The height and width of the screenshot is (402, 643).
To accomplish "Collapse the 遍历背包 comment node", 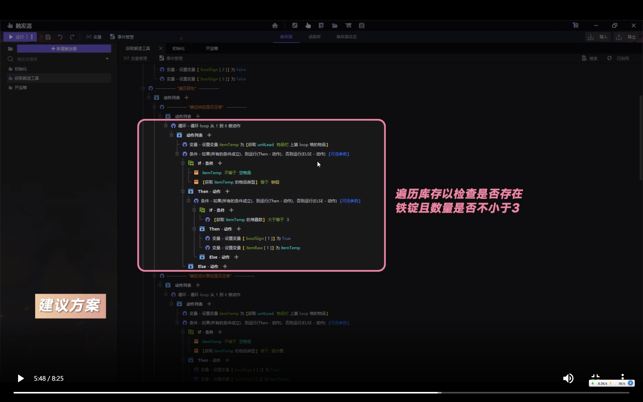I will coord(143,88).
